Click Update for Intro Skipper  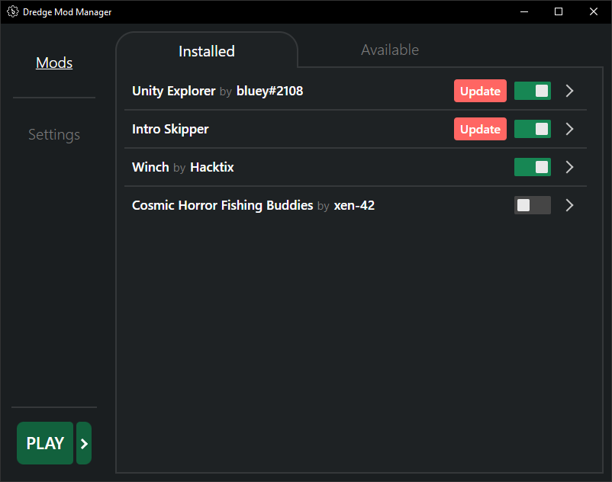[x=480, y=129]
